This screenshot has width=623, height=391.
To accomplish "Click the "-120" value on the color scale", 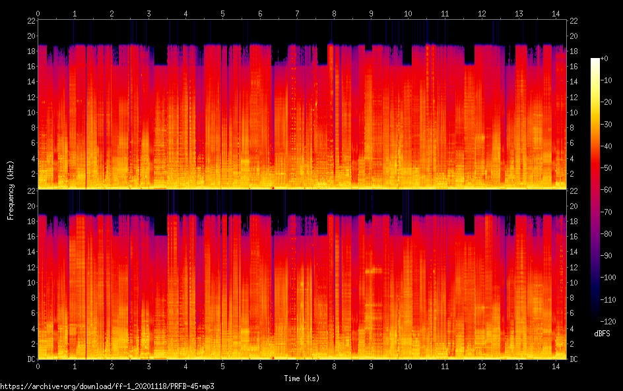I will coord(608,321).
